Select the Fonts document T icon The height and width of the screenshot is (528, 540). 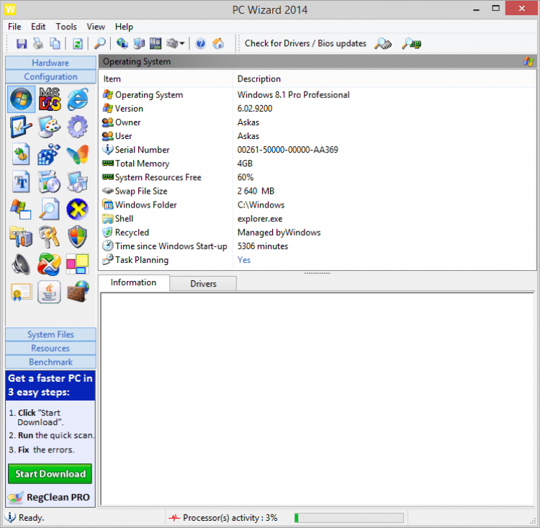click(x=22, y=182)
